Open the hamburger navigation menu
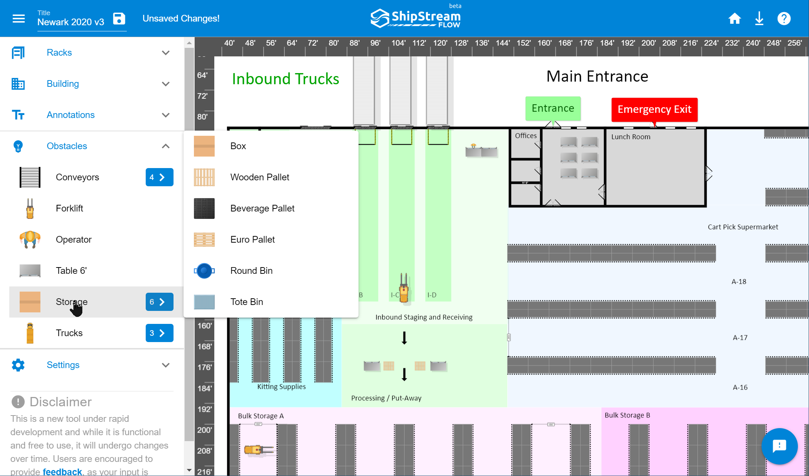This screenshot has height=476, width=809. coord(19,19)
